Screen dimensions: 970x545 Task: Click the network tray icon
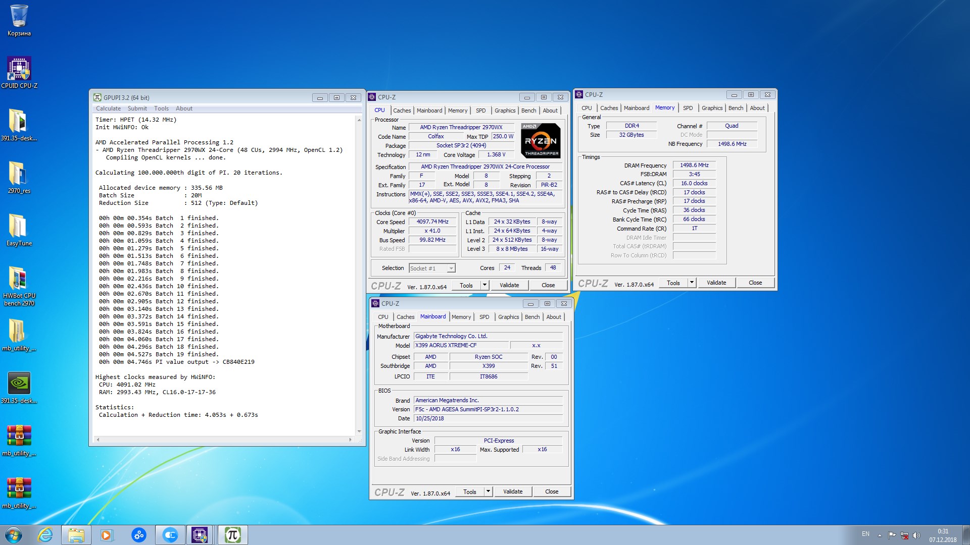tap(904, 535)
